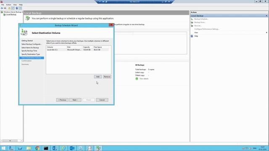The image size is (269, 151).
Task: Close the Backup Schedule Wizard dialog
Action: tap(111, 25)
